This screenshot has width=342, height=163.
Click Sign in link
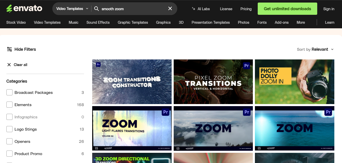(329, 9)
